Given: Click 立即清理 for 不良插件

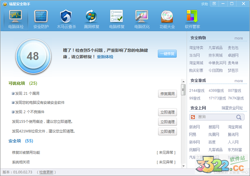Looking at the screenshot, I should click(x=167, y=112).
